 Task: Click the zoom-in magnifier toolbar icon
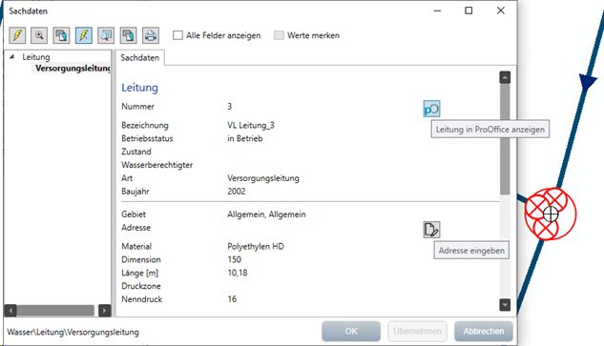[x=39, y=35]
